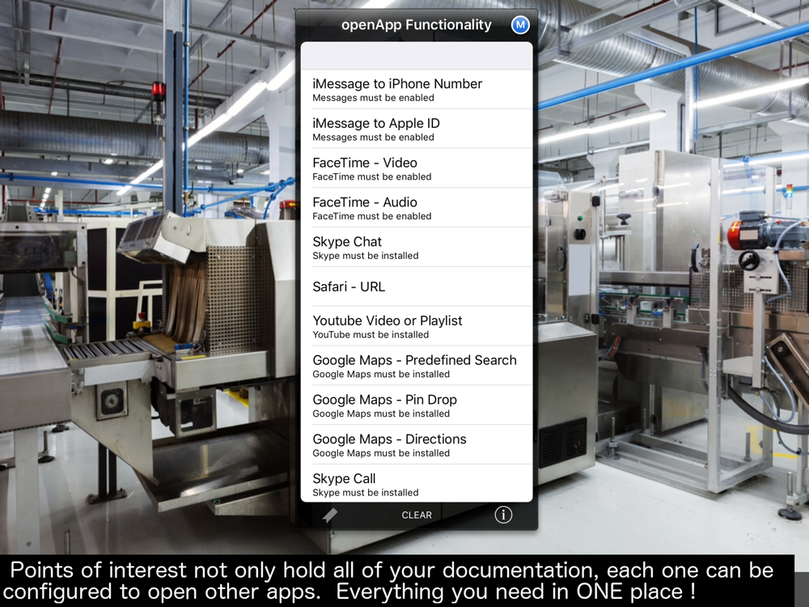Pick Skype Chat from the list
The width and height of the screenshot is (809, 607).
click(417, 247)
